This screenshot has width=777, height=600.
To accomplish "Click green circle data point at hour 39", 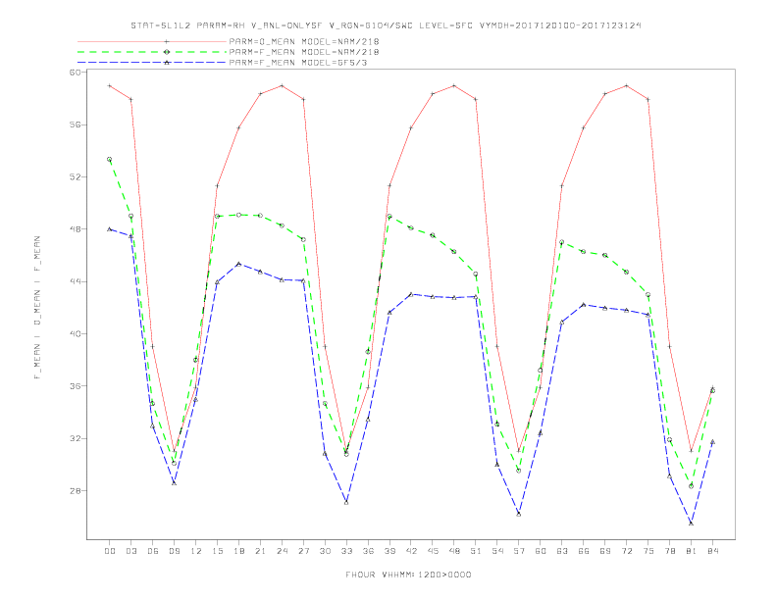I will click(389, 217).
